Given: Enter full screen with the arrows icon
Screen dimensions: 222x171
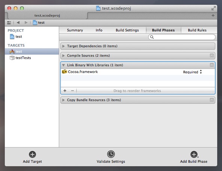Looking at the screenshot, I should [x=213, y=8].
